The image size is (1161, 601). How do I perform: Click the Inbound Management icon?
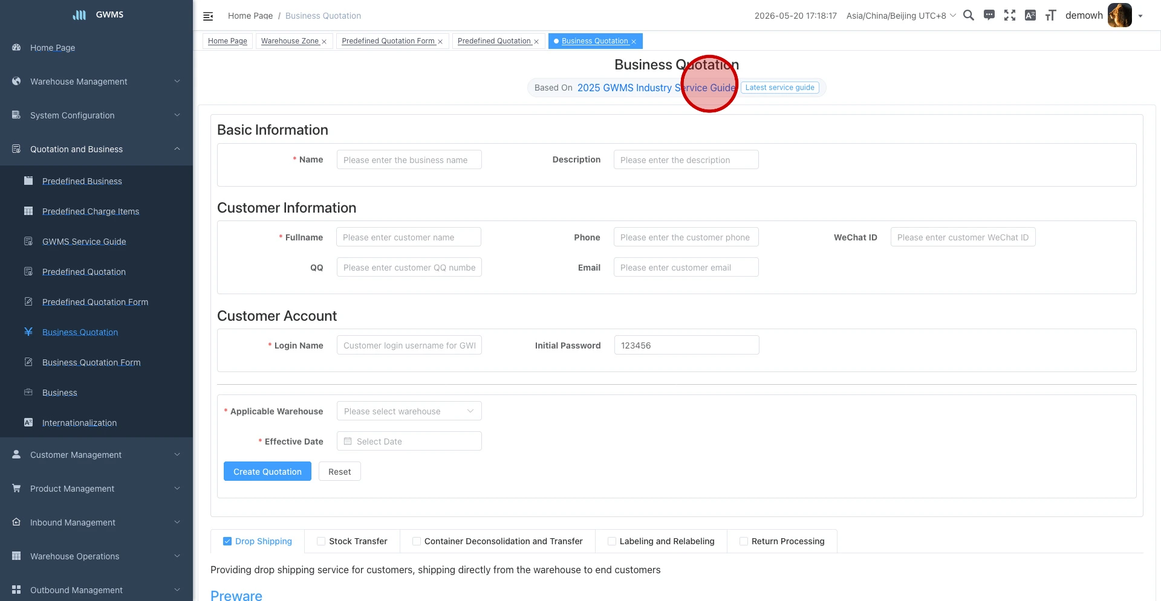(16, 522)
